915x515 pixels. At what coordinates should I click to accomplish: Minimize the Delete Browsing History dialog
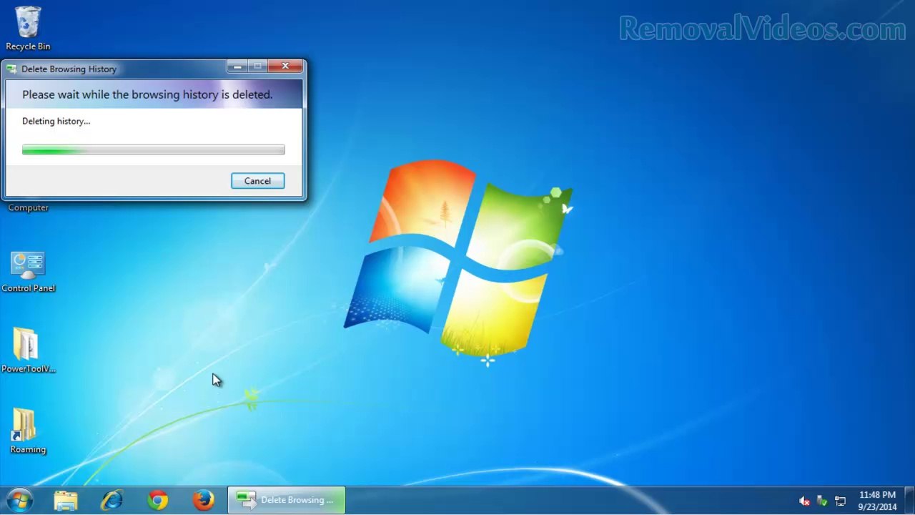click(x=237, y=67)
